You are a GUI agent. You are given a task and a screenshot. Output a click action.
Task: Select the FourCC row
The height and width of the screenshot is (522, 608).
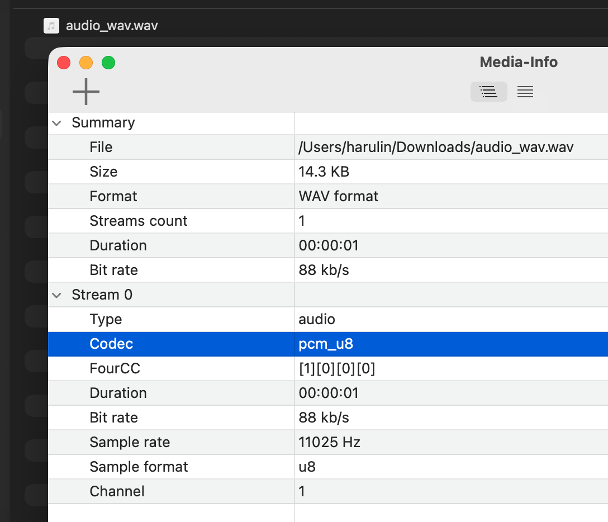[115, 368]
